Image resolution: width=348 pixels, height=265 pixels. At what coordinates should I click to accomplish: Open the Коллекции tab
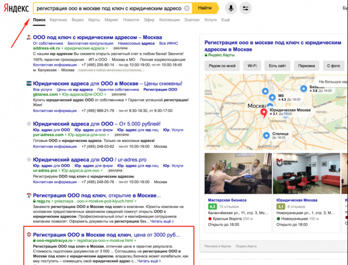(170, 20)
